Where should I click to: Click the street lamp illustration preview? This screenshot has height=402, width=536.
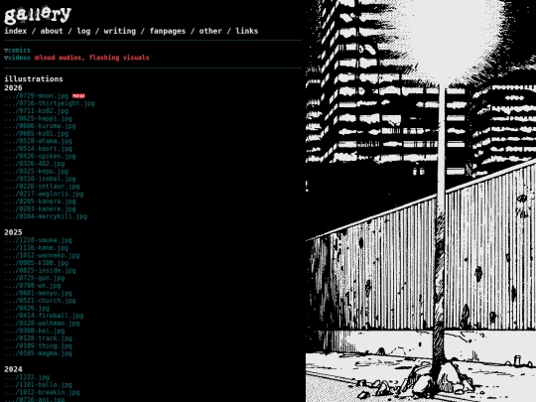[421, 201]
